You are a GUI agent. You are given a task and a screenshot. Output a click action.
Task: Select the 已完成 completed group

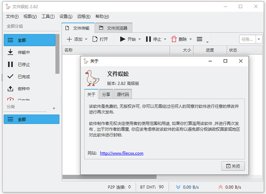tap(29, 76)
